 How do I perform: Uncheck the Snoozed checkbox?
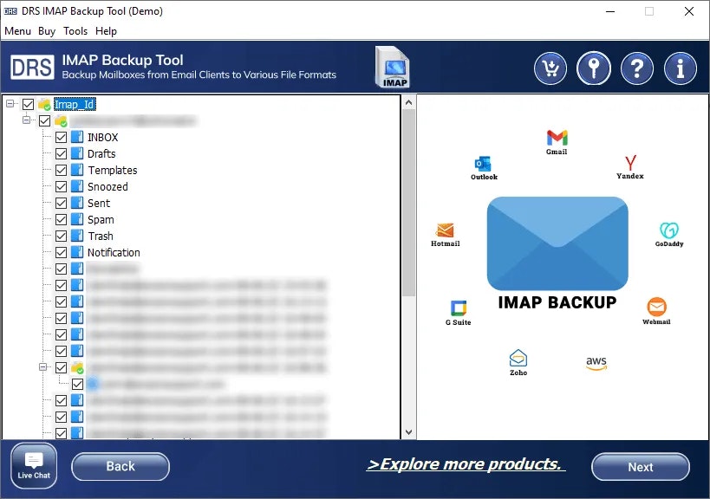(x=62, y=186)
